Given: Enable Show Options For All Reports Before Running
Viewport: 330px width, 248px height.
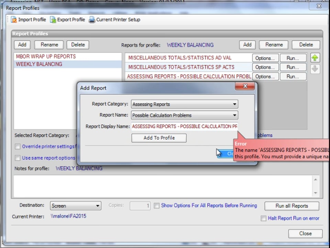Looking at the screenshot, I should click(x=156, y=206).
